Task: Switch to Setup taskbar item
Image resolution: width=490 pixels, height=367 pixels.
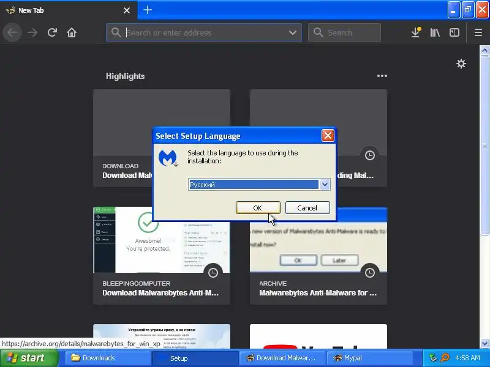Action: (195, 358)
